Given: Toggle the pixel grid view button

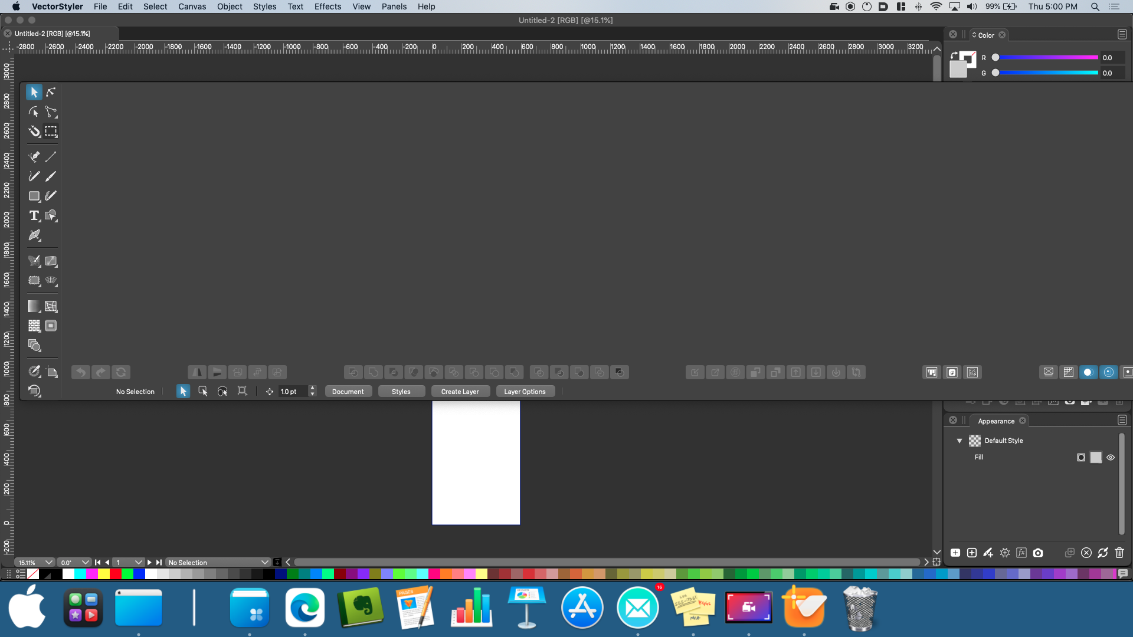Looking at the screenshot, I should coord(1068,372).
